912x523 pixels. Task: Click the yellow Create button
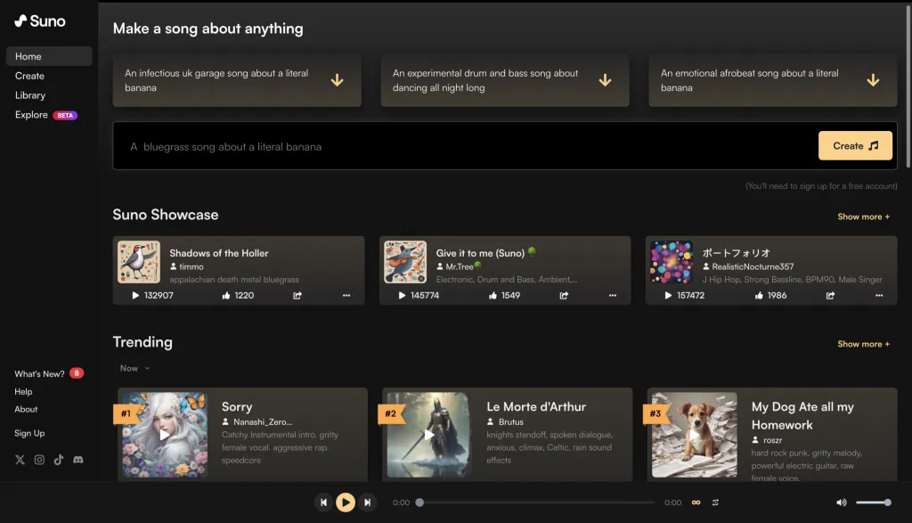tap(855, 145)
